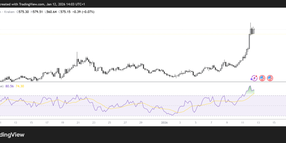
Task: Click the first US flag event icon
Action: click(x=262, y=78)
